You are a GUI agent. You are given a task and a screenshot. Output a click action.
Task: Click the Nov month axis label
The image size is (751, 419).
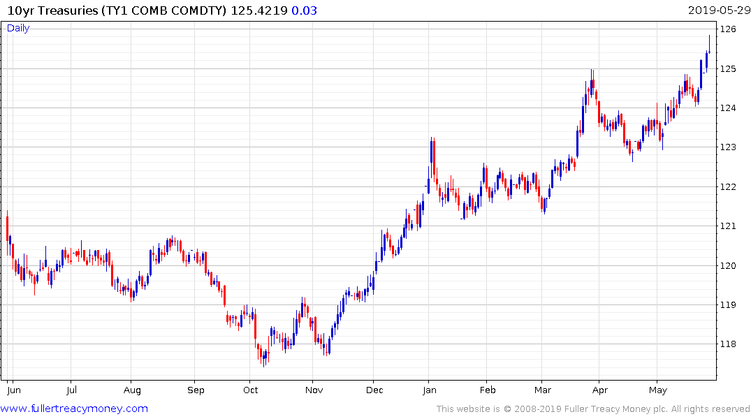click(x=314, y=390)
